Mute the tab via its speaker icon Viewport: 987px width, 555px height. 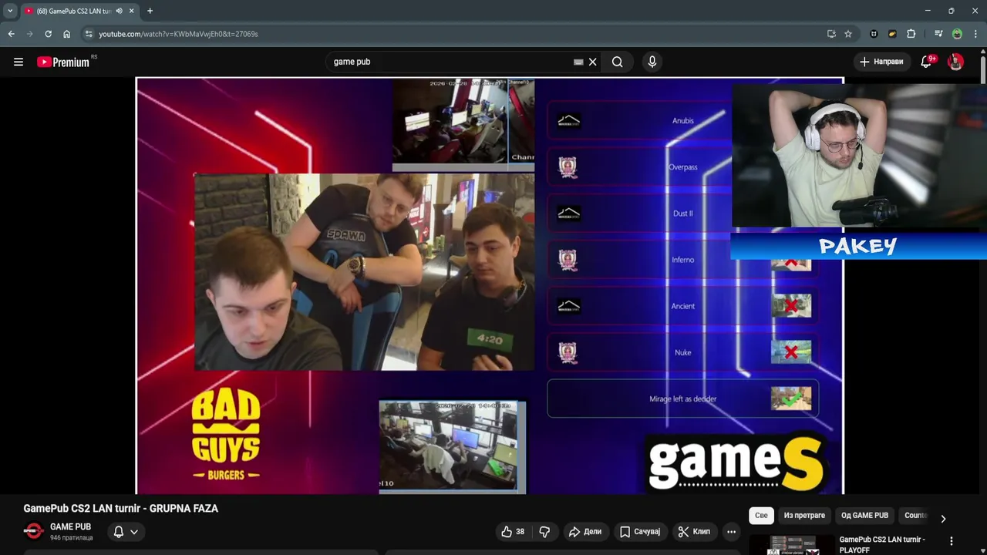(x=119, y=11)
